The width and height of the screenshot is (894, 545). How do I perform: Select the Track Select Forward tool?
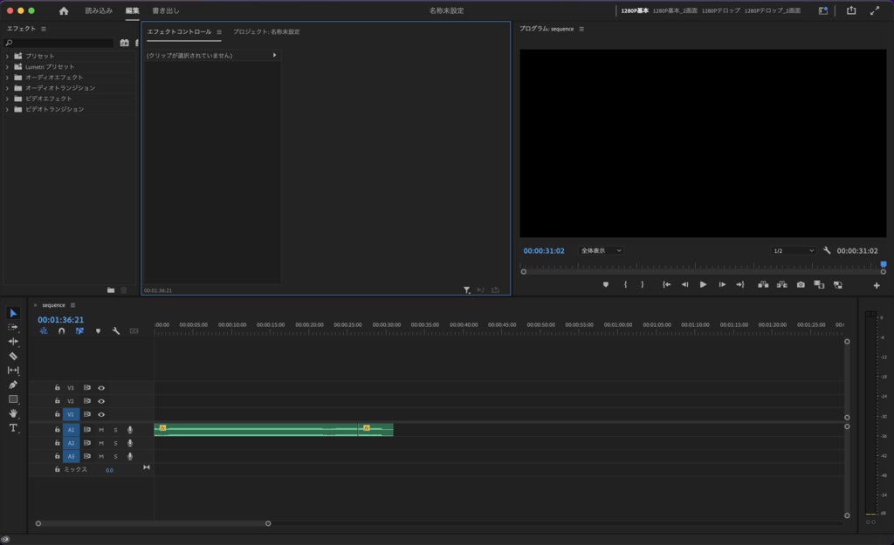pos(13,328)
